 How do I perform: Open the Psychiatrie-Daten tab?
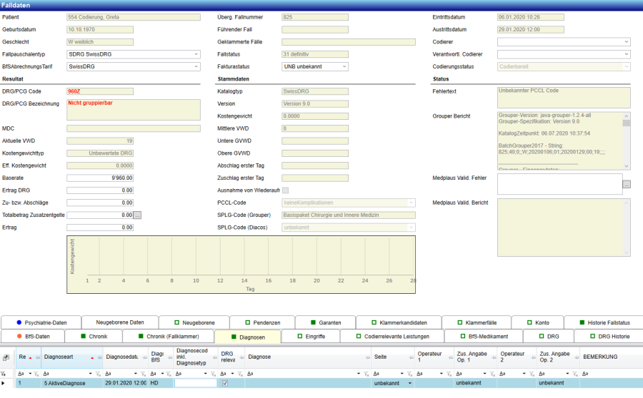[x=41, y=322]
